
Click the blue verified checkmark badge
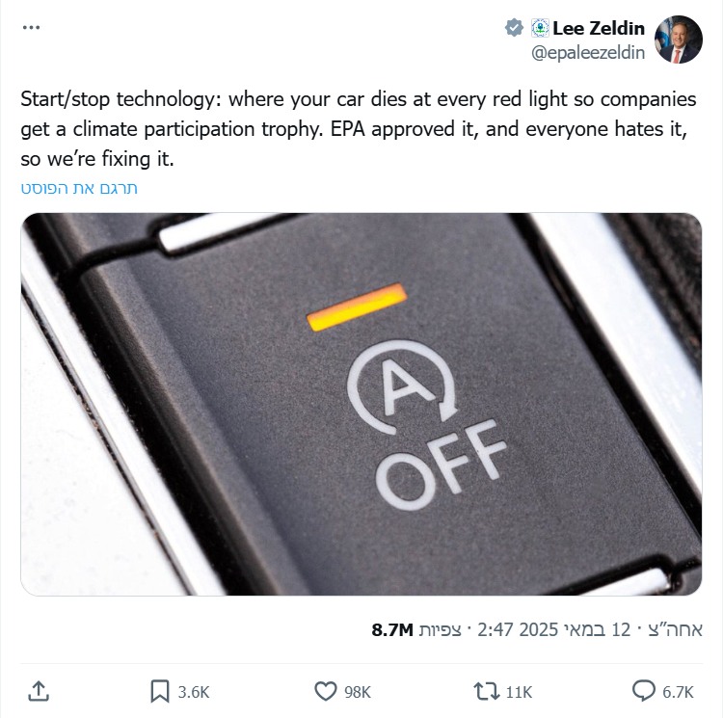(x=516, y=29)
